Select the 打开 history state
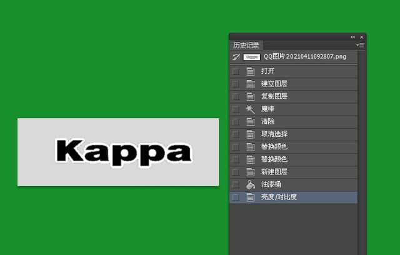 pyautogui.click(x=293, y=71)
